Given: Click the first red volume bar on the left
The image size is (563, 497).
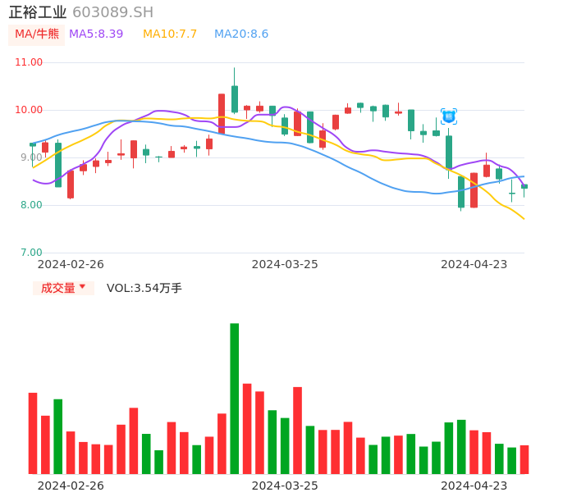Looking at the screenshot, I should coord(33,433).
